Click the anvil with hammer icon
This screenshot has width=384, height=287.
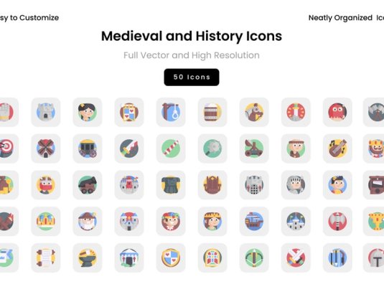(88, 258)
